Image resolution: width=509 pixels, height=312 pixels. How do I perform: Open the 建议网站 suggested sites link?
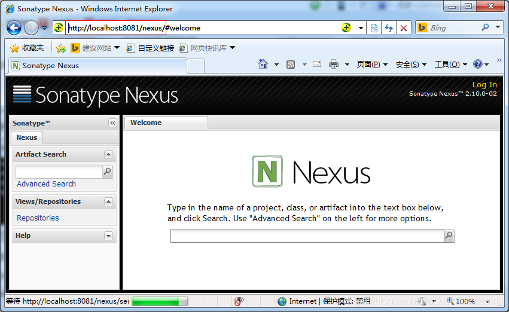96,48
